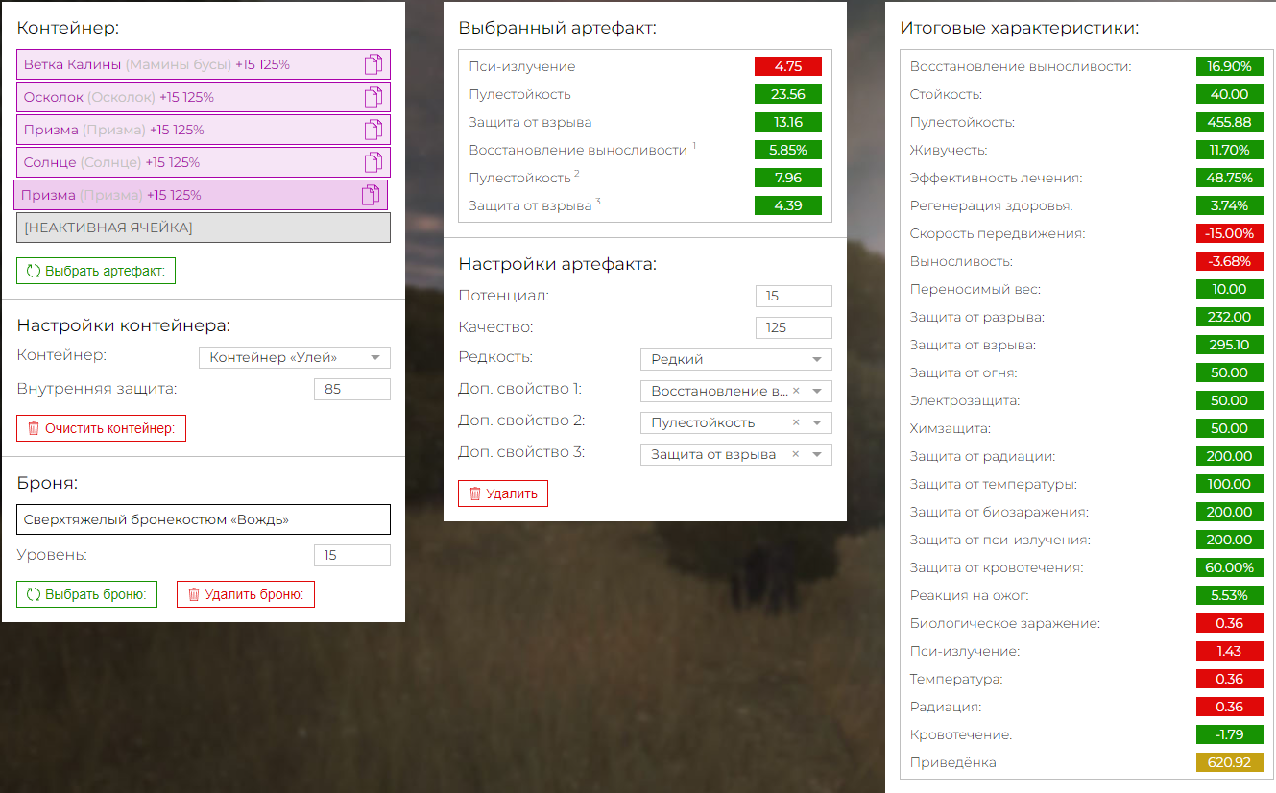The image size is (1276, 793).
Task: Click the Выбрать броню button
Action: click(x=86, y=594)
